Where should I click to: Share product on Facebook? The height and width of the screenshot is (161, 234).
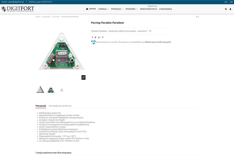pyautogui.click(x=92, y=37)
